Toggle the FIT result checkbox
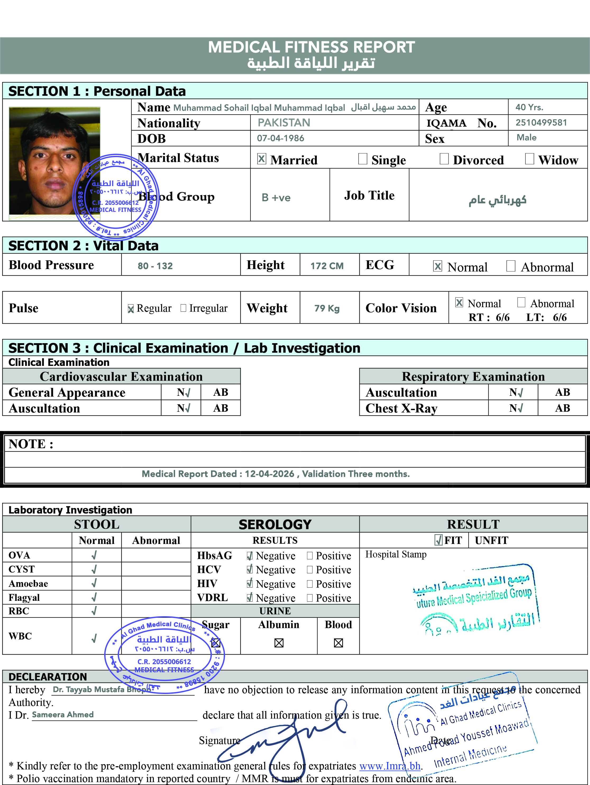This screenshot has height=785, width=590. pos(438,540)
